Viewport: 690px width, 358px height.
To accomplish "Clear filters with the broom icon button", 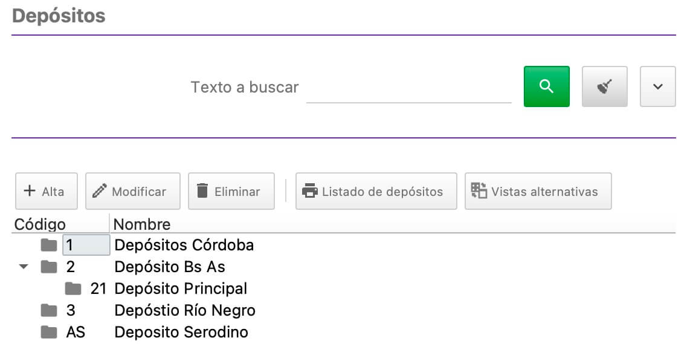I will [605, 86].
